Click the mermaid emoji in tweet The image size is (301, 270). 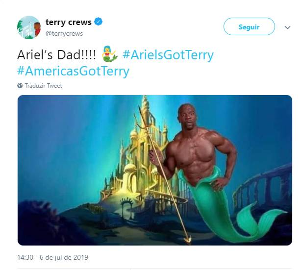[x=110, y=54]
